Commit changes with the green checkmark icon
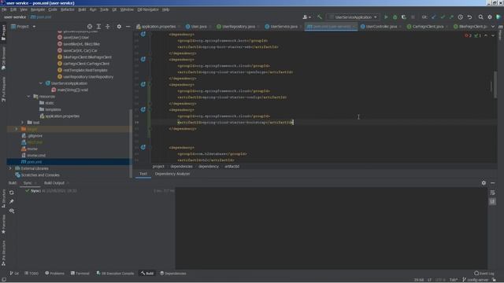Image resolution: width=504 pixels, height=283 pixels. tap(443, 17)
